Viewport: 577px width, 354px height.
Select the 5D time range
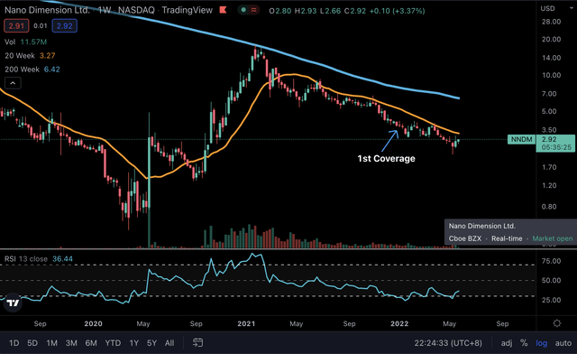click(x=32, y=343)
